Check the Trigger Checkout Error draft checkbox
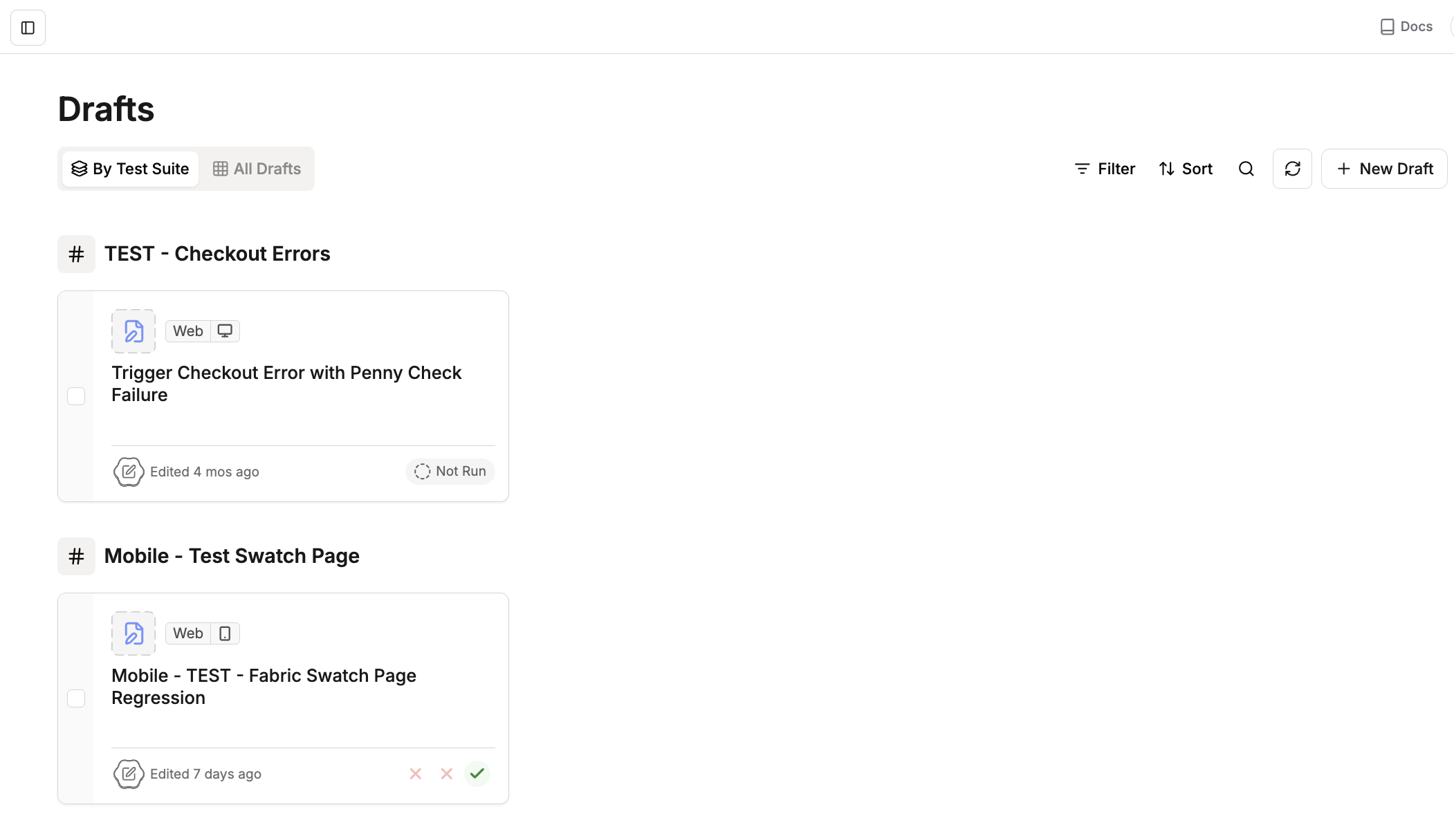The image size is (1454, 816). point(76,396)
